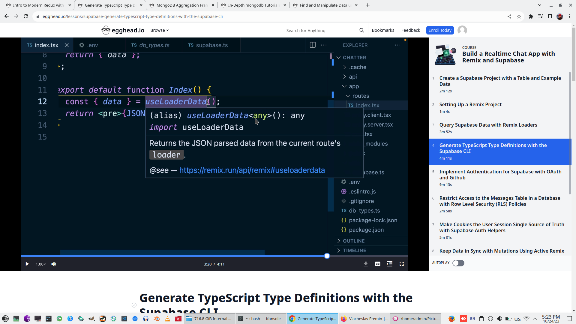Enter fullscreen video mode
The image size is (576, 324).
[401, 264]
